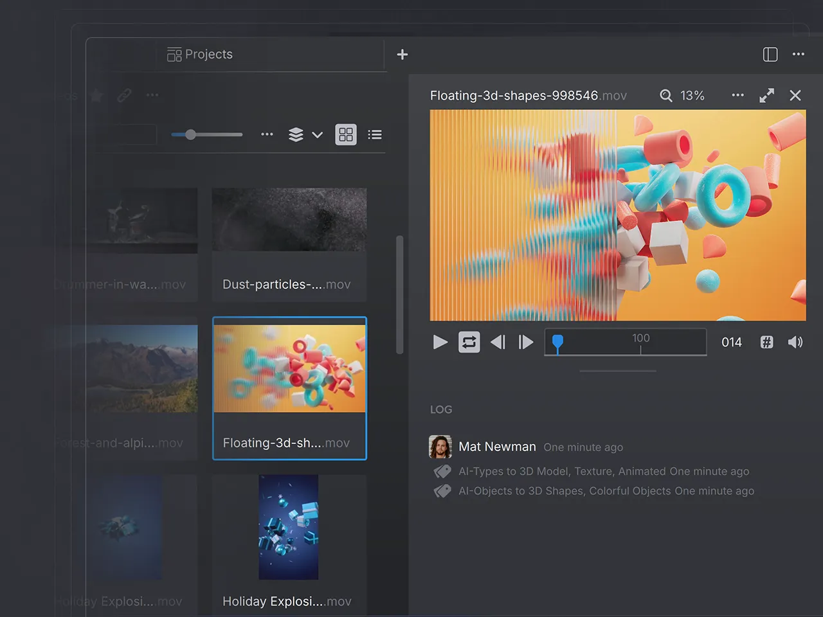Open the preview panel more options
This screenshot has height=617, width=823.
coord(737,95)
